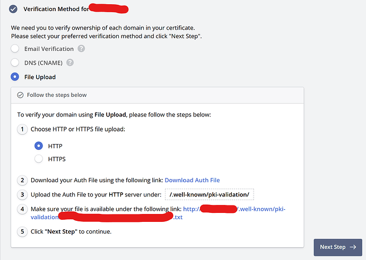The width and height of the screenshot is (366, 260).
Task: Click the Next Step button
Action: coord(337,247)
